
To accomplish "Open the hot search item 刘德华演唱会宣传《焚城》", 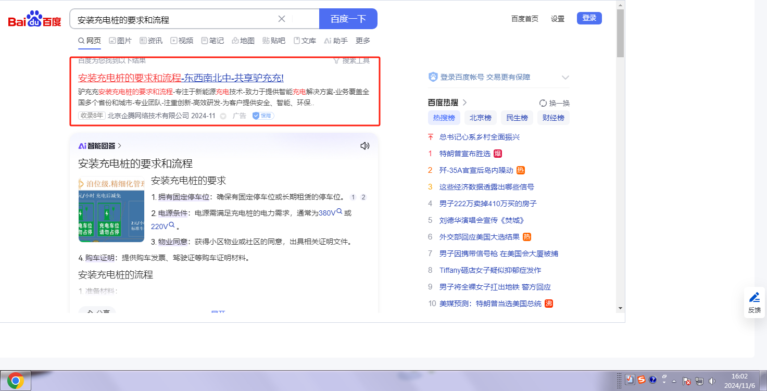I will (482, 220).
